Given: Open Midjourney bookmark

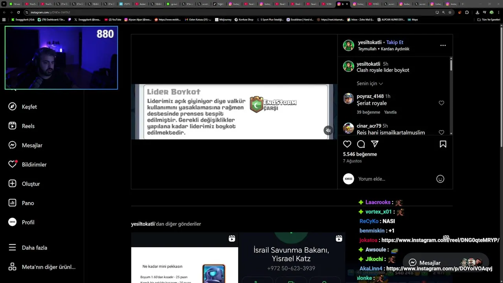Looking at the screenshot, I should [223, 20].
